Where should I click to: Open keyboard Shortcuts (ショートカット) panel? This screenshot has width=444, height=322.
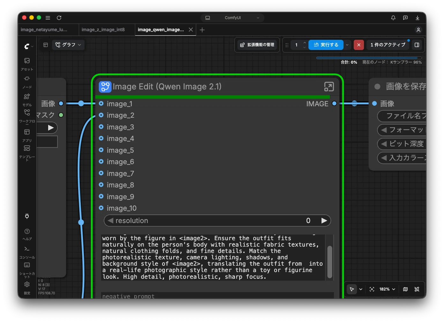tap(27, 270)
